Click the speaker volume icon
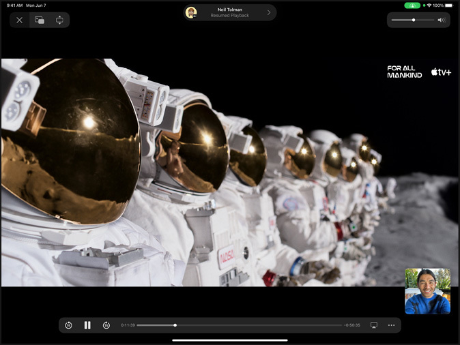Screen dimensions: 460x345 (x=441, y=20)
